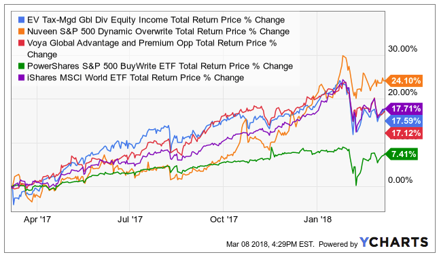Click the orange Nuveen legend color square

click(21, 31)
